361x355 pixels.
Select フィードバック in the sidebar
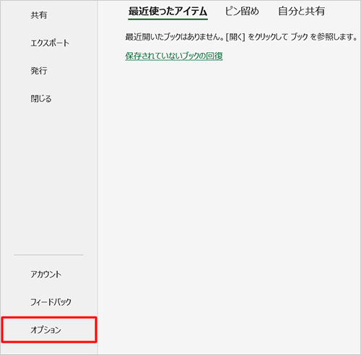[x=51, y=302]
